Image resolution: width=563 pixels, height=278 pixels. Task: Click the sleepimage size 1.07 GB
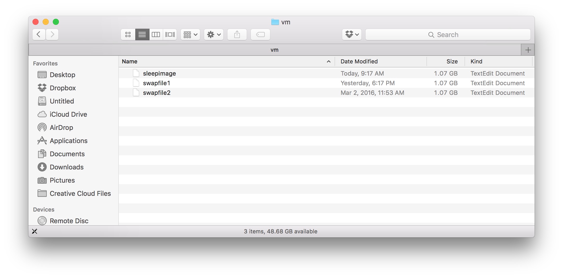pyautogui.click(x=446, y=73)
